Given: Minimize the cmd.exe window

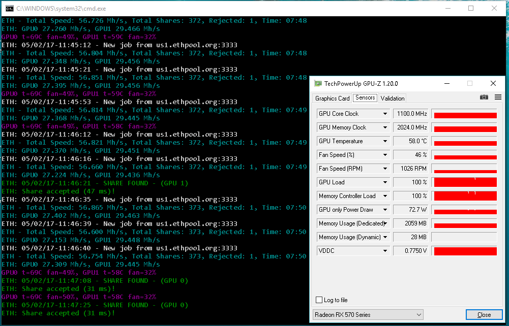Looking at the screenshot, I should point(448,9).
